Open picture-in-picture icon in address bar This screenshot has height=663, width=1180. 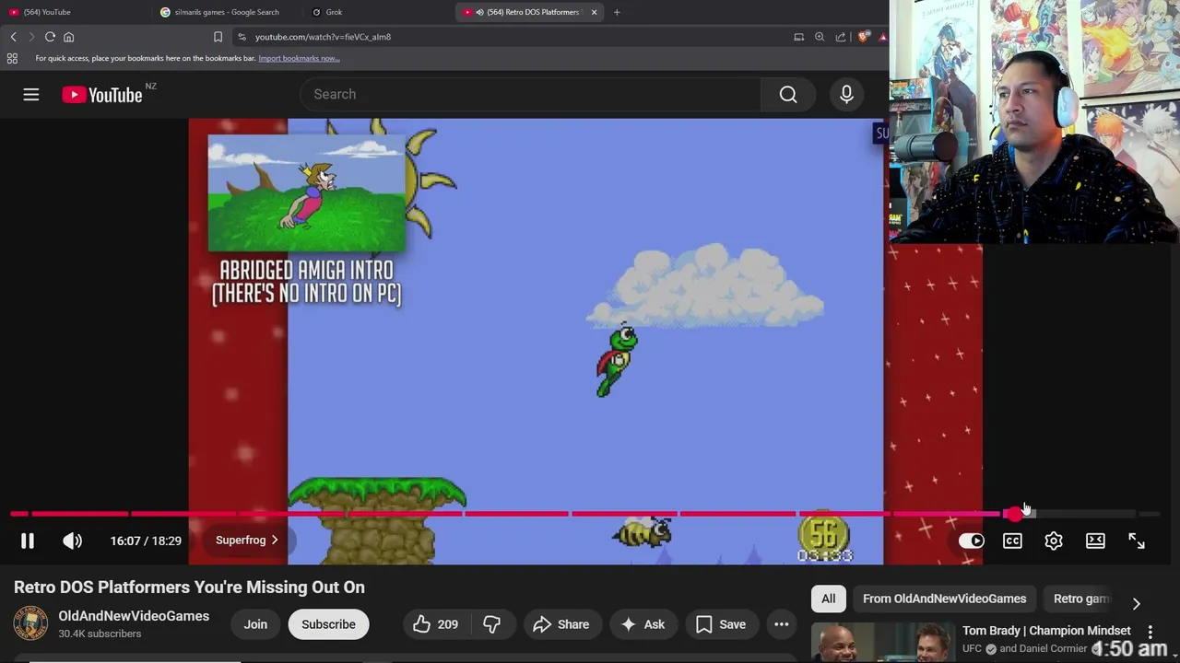pos(798,37)
